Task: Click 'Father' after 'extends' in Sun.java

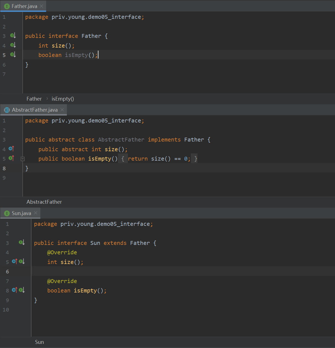Action: (140, 243)
